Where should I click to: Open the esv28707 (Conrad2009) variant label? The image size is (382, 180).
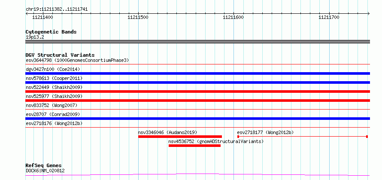[53, 114]
